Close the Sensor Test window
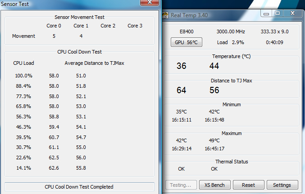Image resolution: width=305 pixels, height=194 pixels. [x=150, y=2]
